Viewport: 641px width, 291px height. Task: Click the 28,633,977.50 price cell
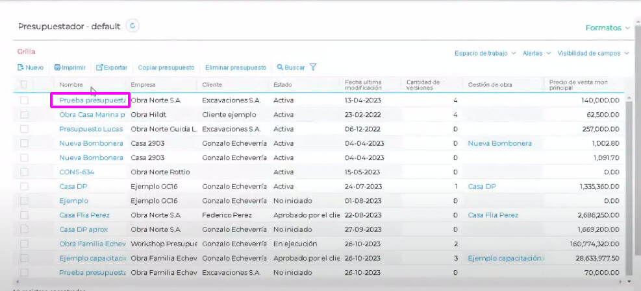coord(597,258)
